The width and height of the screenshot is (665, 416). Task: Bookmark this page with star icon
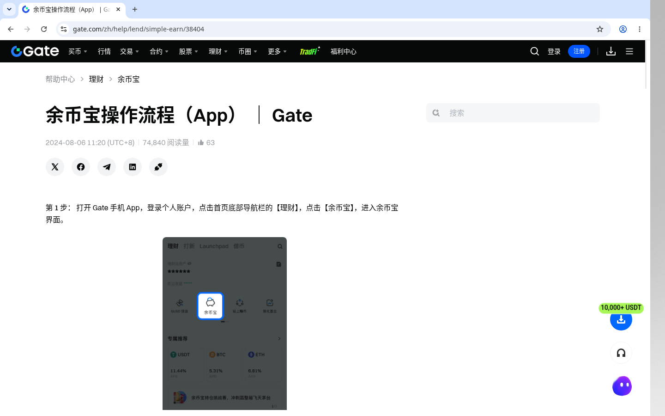click(x=600, y=29)
